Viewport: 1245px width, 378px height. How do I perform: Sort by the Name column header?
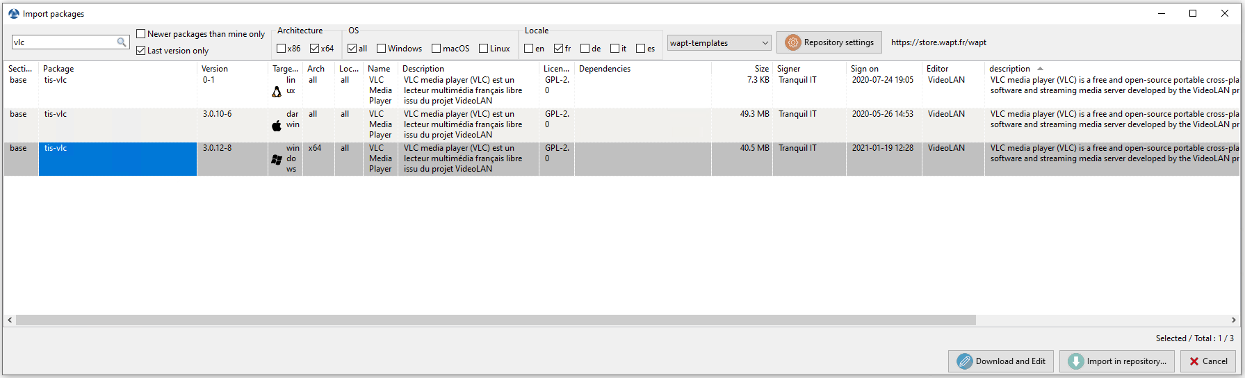pos(380,69)
